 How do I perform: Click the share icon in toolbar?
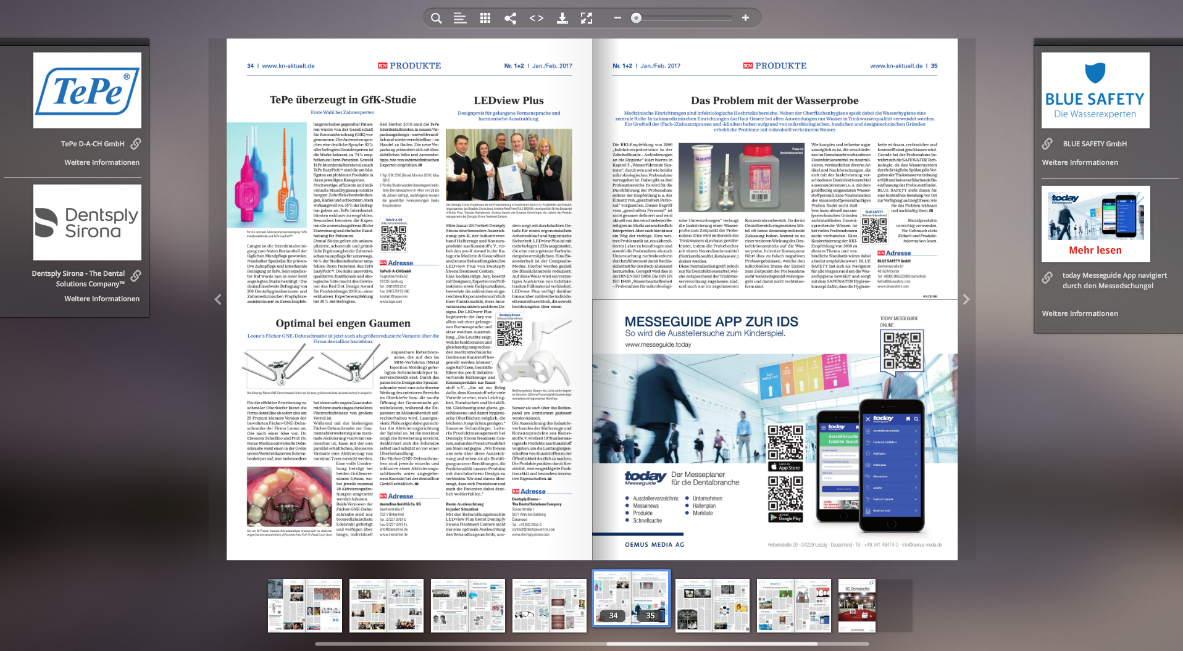510,18
